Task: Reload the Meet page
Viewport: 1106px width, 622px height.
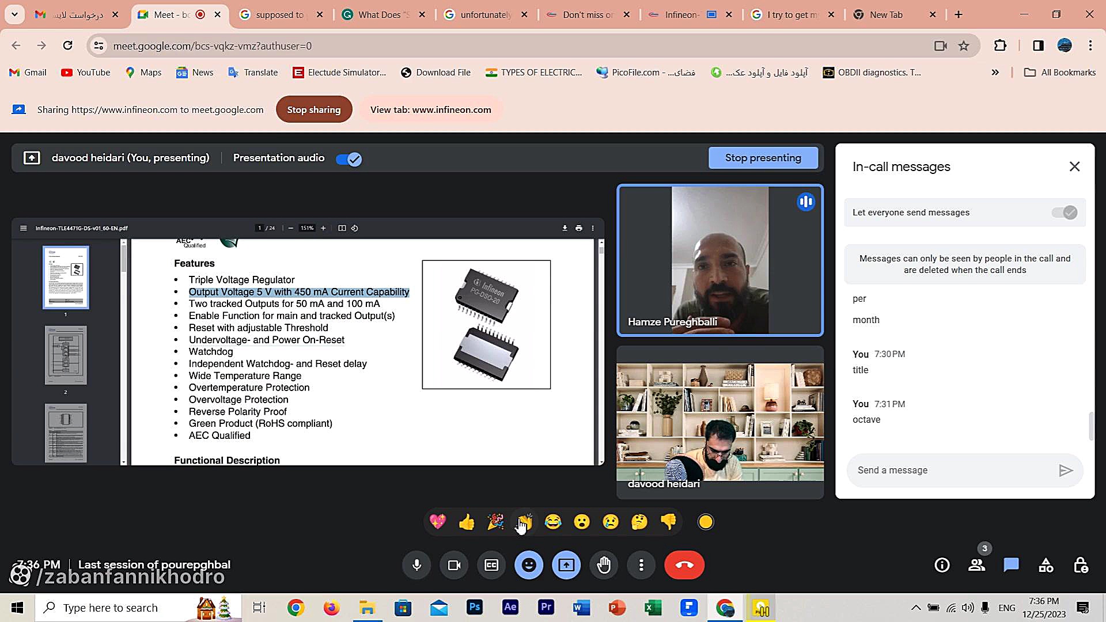Action: coord(68,45)
